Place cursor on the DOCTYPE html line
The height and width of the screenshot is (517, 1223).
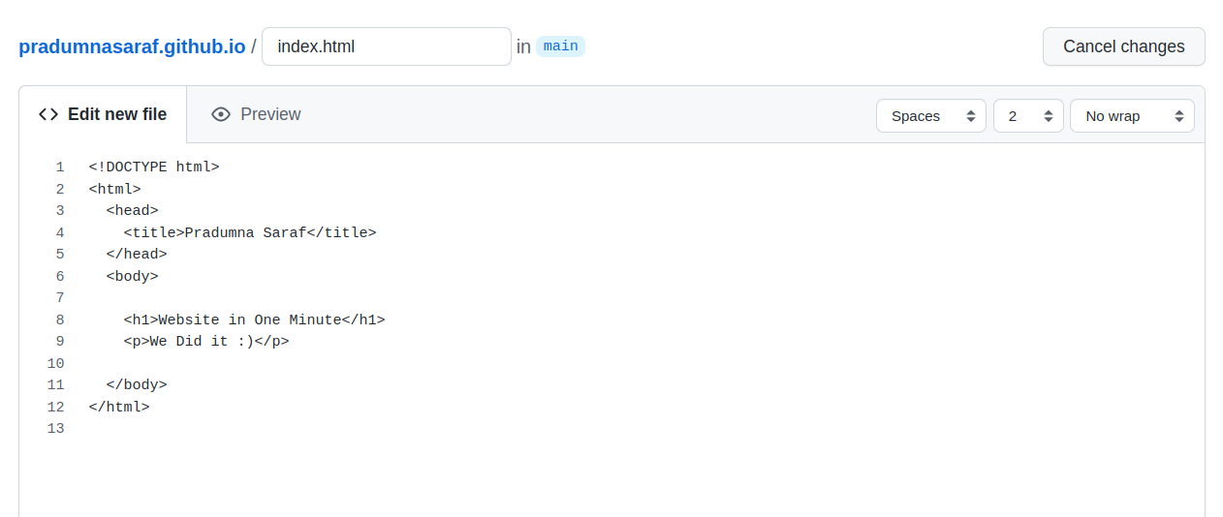[154, 167]
